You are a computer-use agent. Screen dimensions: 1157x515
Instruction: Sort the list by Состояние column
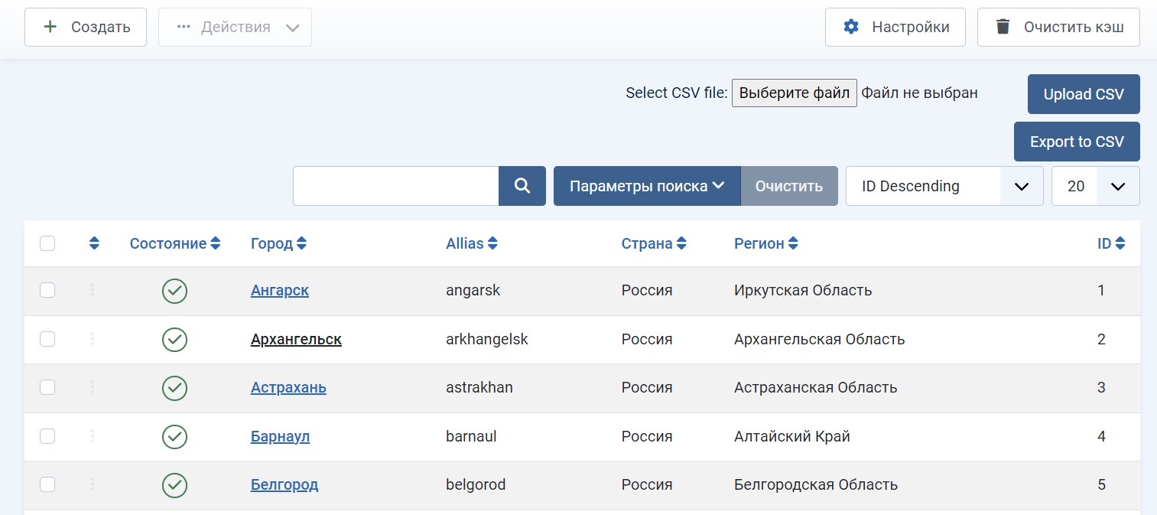175,243
